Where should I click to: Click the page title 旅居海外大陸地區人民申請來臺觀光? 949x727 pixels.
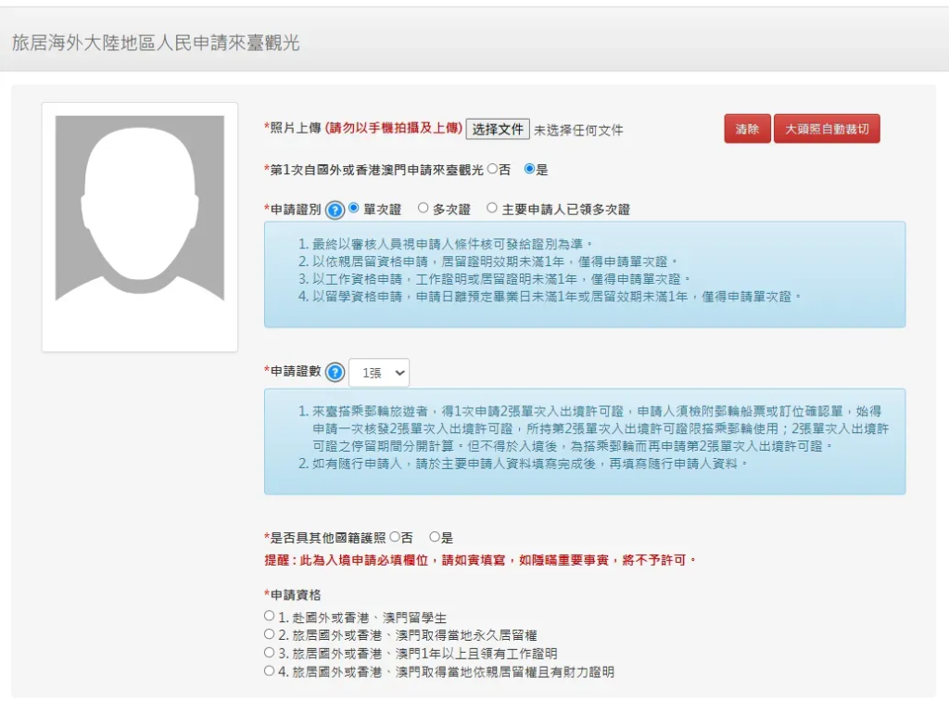[x=156, y=43]
